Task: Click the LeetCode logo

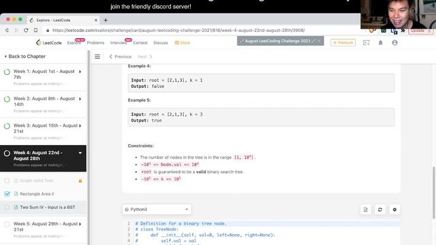Action: [49, 42]
